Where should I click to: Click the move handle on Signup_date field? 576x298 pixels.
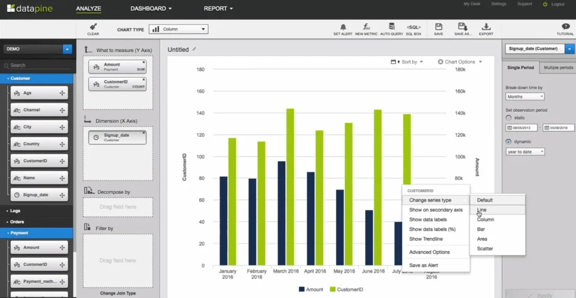[x=62, y=195]
